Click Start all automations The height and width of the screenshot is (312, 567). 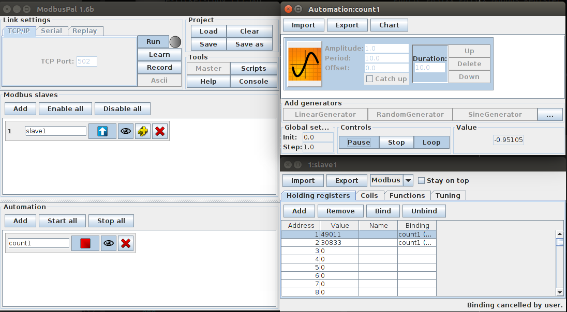pos(62,221)
